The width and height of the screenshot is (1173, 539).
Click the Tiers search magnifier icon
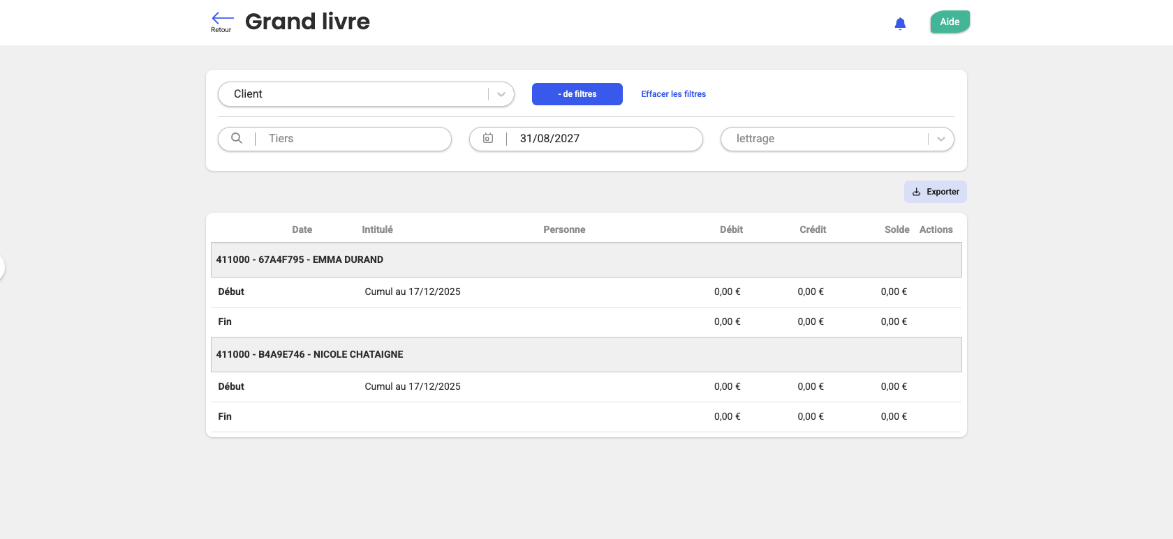click(237, 138)
